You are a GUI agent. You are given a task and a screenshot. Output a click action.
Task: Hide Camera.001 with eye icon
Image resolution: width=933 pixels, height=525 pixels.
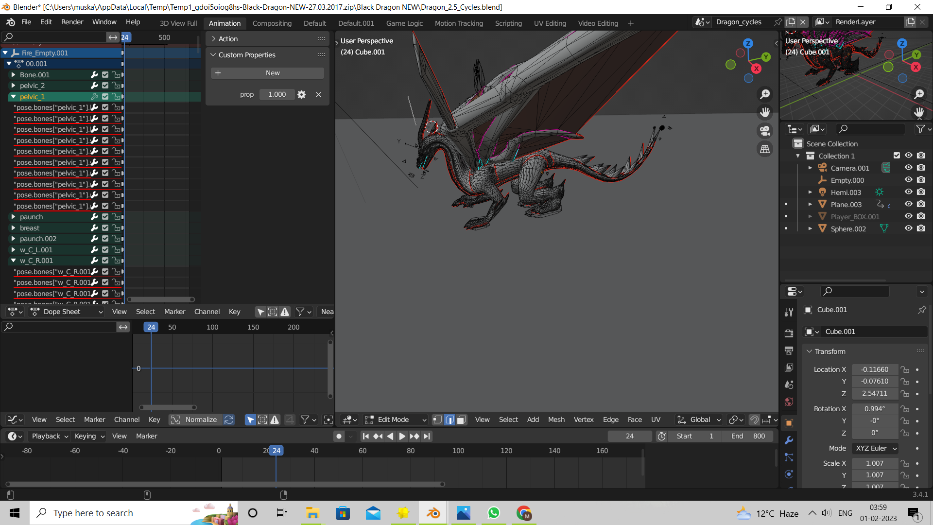coord(908,168)
